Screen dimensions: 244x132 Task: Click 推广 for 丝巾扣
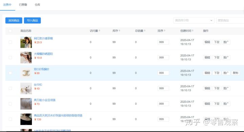[x=226, y=88]
